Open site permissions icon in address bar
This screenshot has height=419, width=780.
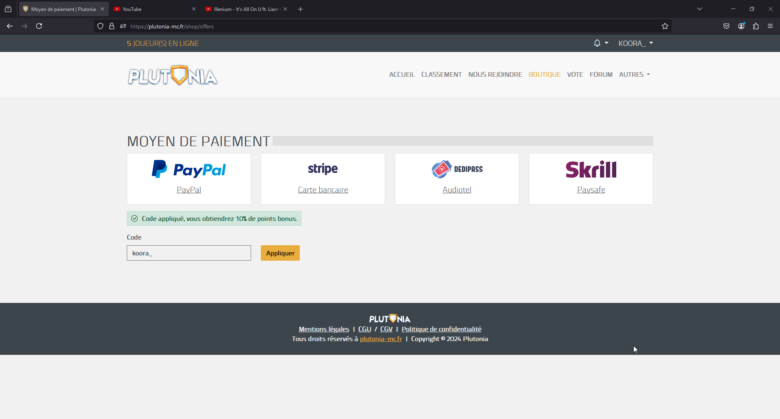(123, 26)
